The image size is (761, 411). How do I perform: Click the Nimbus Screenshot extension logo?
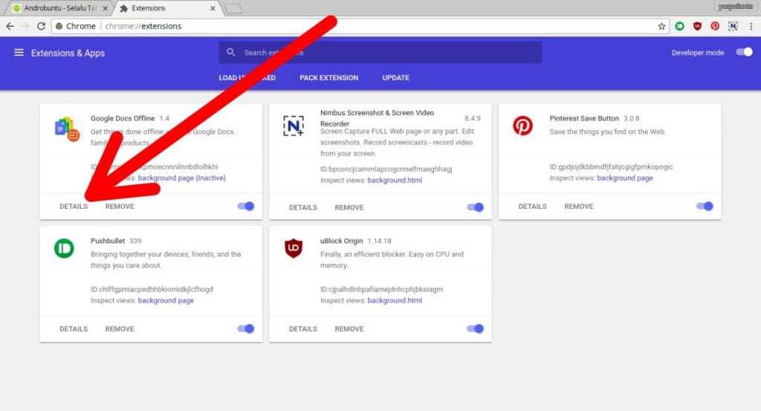pos(294,126)
